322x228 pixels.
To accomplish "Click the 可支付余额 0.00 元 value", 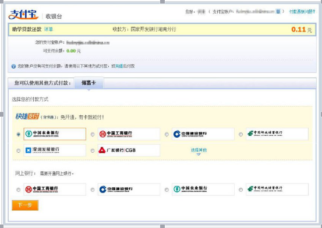I will tap(73, 51).
